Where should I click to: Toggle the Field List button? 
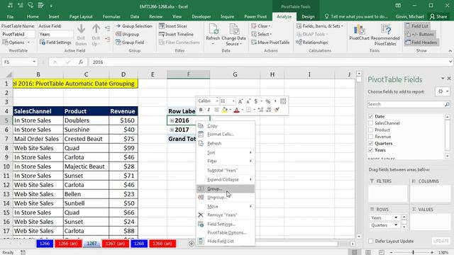pos(416,26)
